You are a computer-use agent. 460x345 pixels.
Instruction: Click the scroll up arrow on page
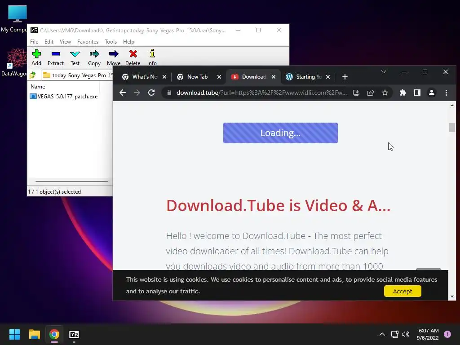(452, 105)
